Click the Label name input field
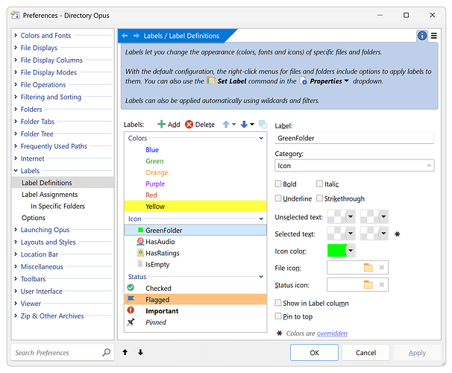 354,138
